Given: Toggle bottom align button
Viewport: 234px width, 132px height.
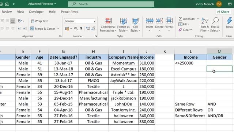Looking at the screenshot, I should coord(13,21).
